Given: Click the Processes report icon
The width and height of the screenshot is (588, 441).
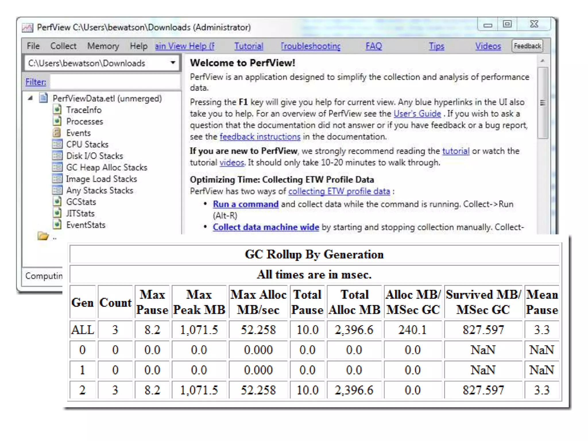Looking at the screenshot, I should click(x=57, y=121).
